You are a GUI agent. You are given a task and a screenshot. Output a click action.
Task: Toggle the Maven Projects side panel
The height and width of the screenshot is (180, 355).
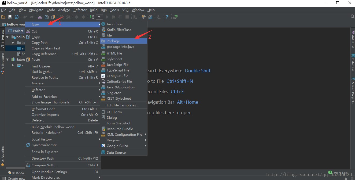pos(353,91)
